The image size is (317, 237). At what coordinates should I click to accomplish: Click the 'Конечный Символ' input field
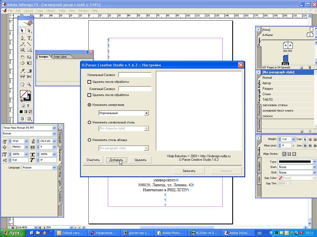(x=135, y=89)
